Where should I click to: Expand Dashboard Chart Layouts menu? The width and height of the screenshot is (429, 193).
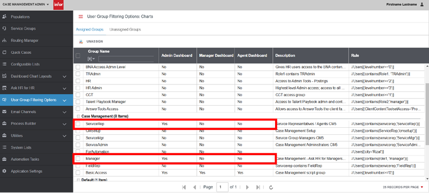click(64, 76)
